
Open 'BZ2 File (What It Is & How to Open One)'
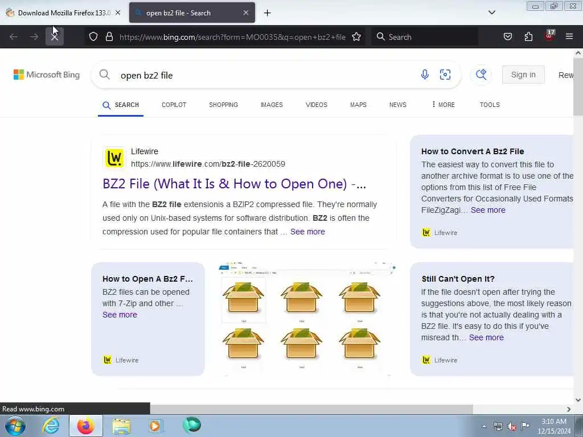(234, 184)
